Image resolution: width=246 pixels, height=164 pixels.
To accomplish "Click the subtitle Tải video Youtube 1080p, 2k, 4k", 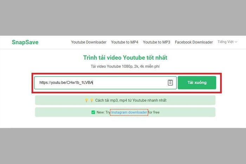I will 125,66.
